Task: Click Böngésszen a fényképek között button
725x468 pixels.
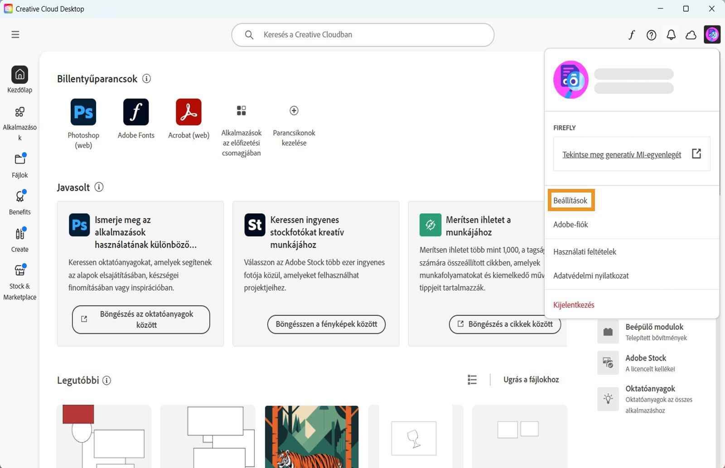Action: [326, 324]
